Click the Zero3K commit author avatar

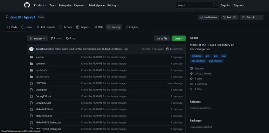tap(32, 49)
